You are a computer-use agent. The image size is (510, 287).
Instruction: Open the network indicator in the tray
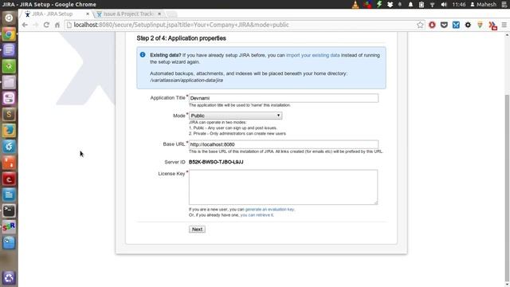click(x=432, y=5)
